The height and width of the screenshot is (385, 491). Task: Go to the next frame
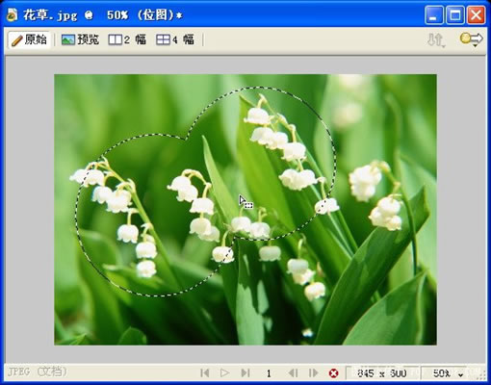coord(313,372)
